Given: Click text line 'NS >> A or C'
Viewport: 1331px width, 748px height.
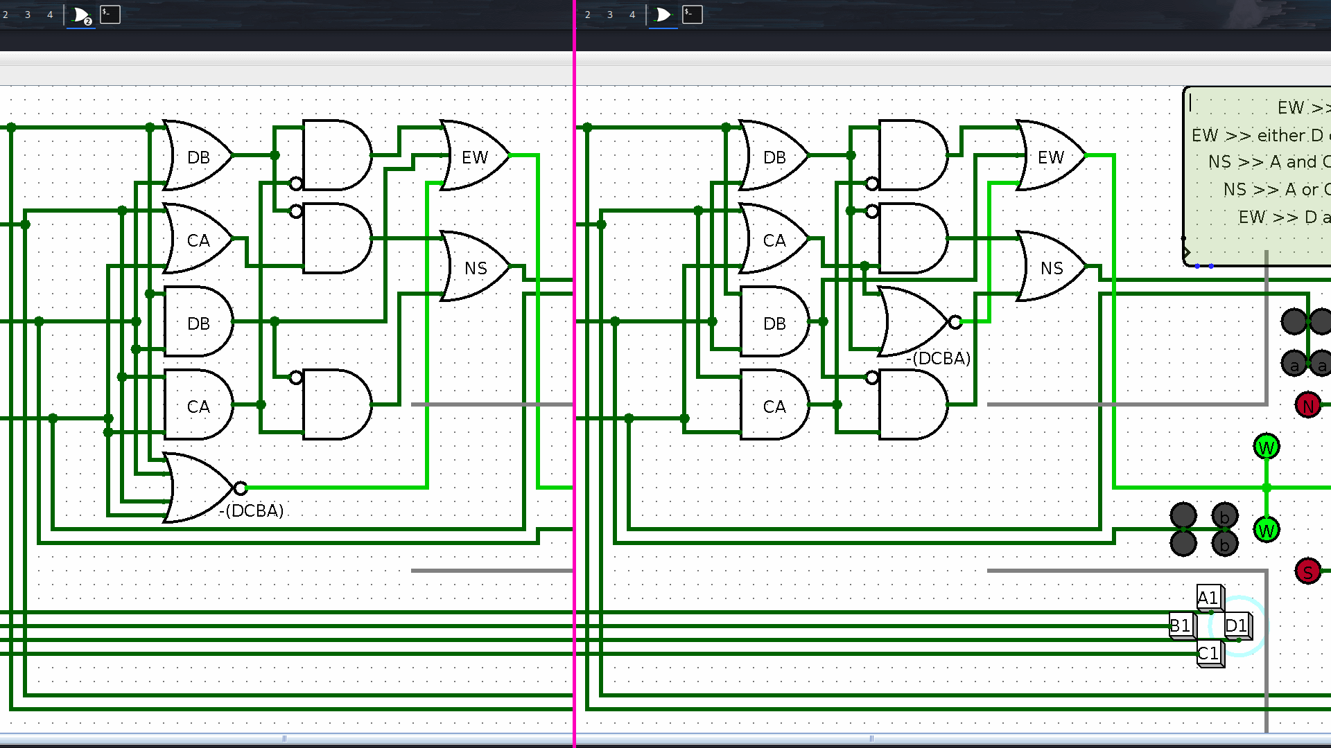Looking at the screenshot, I should pos(1277,190).
